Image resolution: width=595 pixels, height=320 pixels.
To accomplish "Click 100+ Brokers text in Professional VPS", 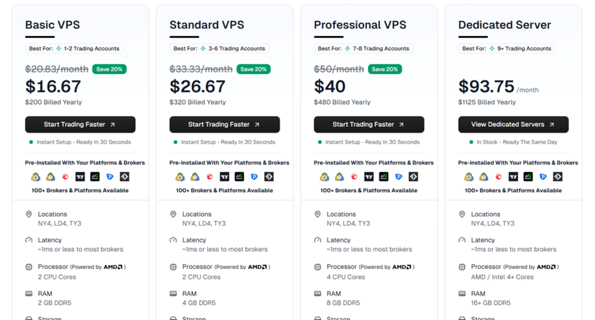I will coord(369,190).
